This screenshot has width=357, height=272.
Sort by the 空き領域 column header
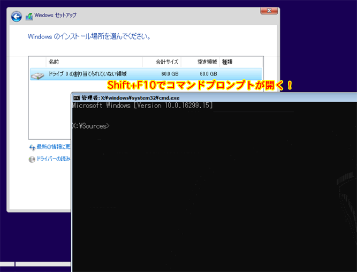207,62
